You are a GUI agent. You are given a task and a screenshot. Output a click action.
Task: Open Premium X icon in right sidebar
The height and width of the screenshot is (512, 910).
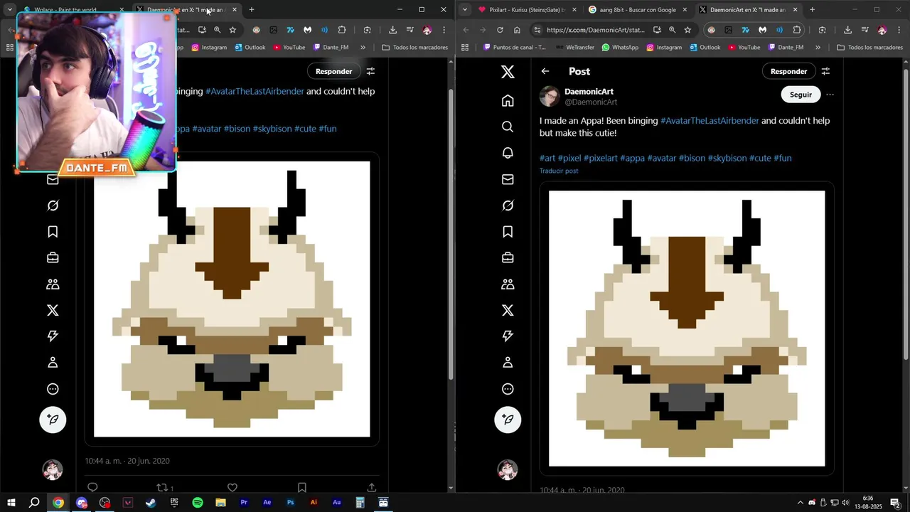[508, 310]
